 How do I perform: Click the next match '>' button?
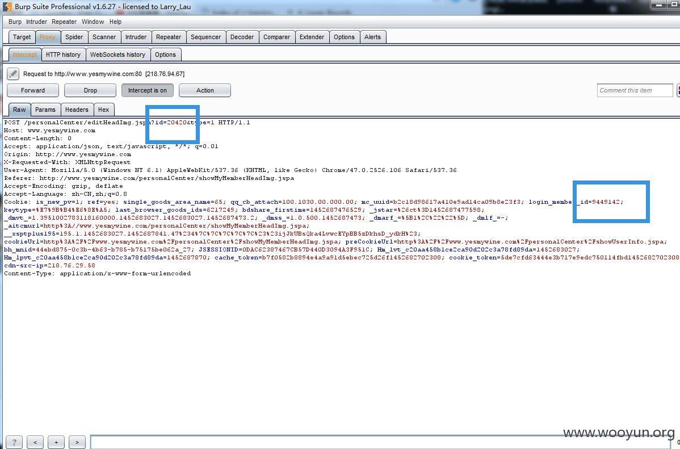pos(77,442)
